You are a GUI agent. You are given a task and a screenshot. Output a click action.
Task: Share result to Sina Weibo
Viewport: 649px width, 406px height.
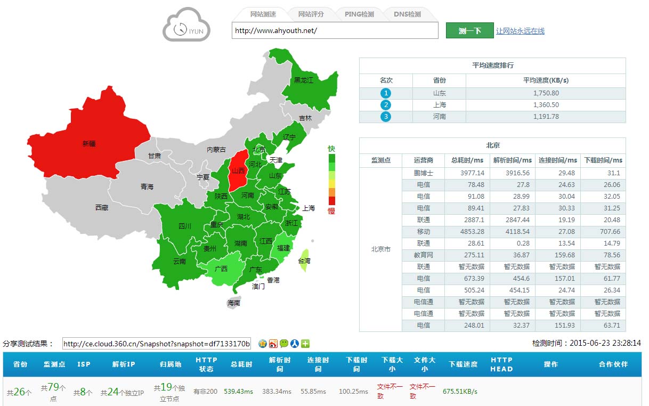[x=273, y=344]
